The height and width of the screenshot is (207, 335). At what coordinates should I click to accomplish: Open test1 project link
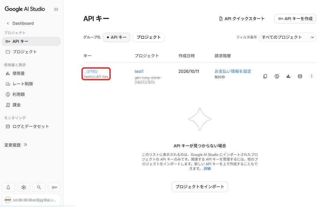click(x=139, y=71)
